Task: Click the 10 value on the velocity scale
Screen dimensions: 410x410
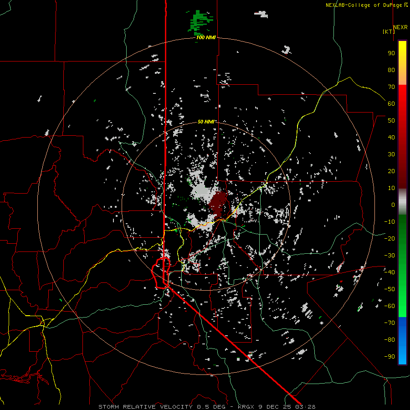Action: tap(391, 188)
